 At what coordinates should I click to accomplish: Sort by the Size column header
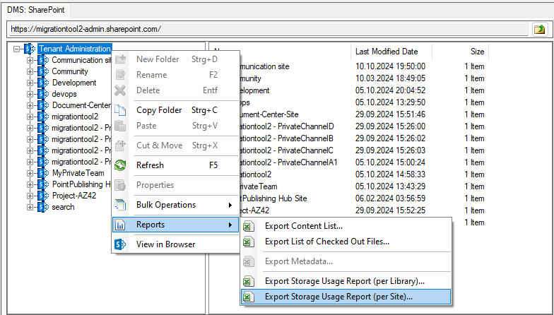(x=461, y=52)
